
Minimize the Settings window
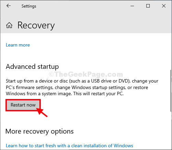coord(132,6)
